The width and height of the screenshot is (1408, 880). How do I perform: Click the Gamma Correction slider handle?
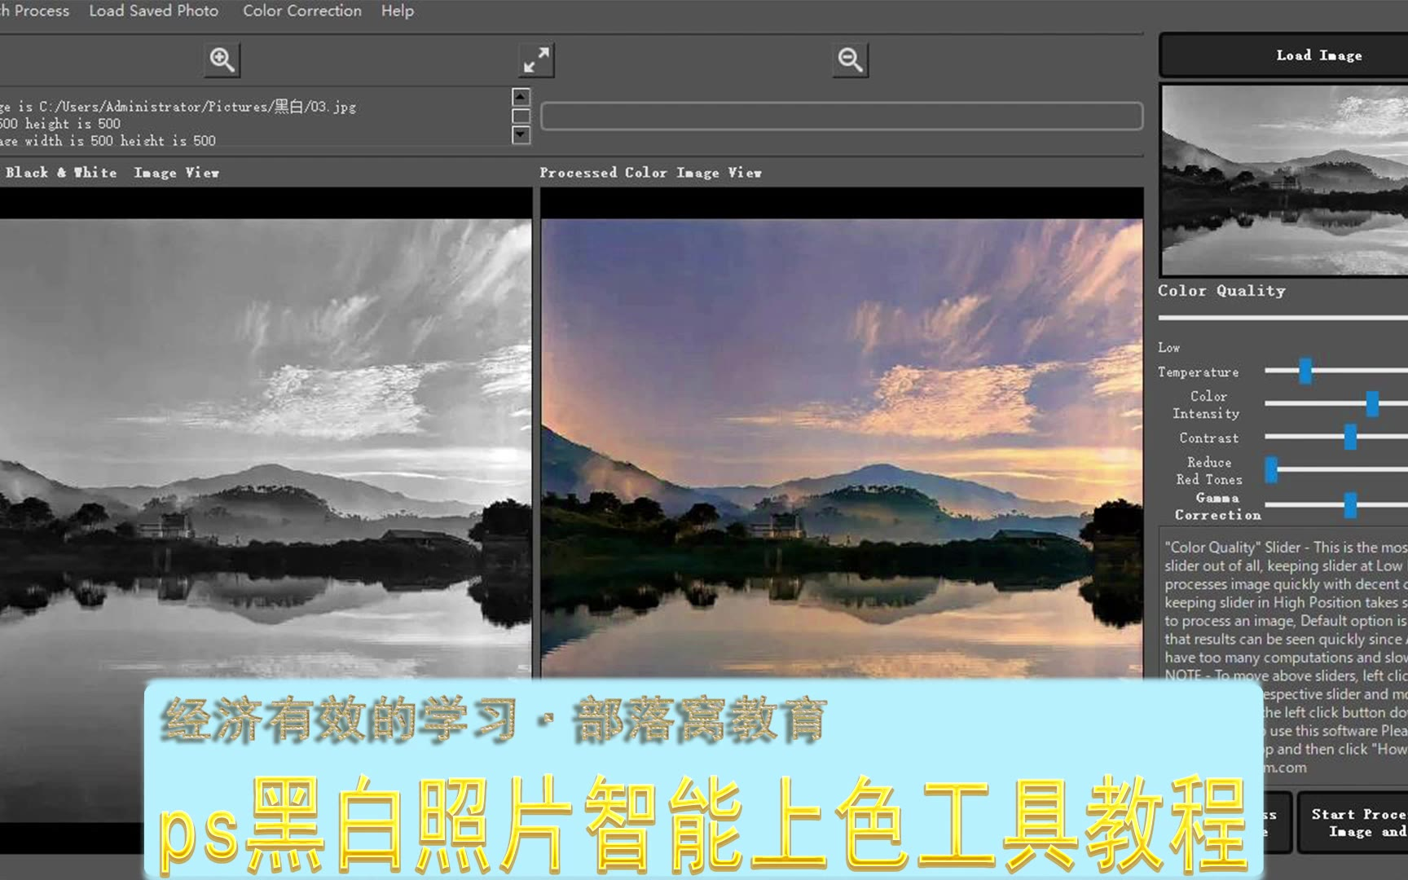[x=1350, y=505]
